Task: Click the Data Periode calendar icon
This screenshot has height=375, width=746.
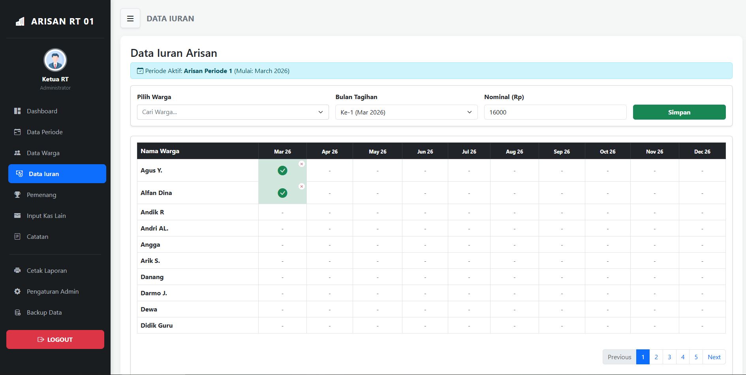Action: pos(17,132)
